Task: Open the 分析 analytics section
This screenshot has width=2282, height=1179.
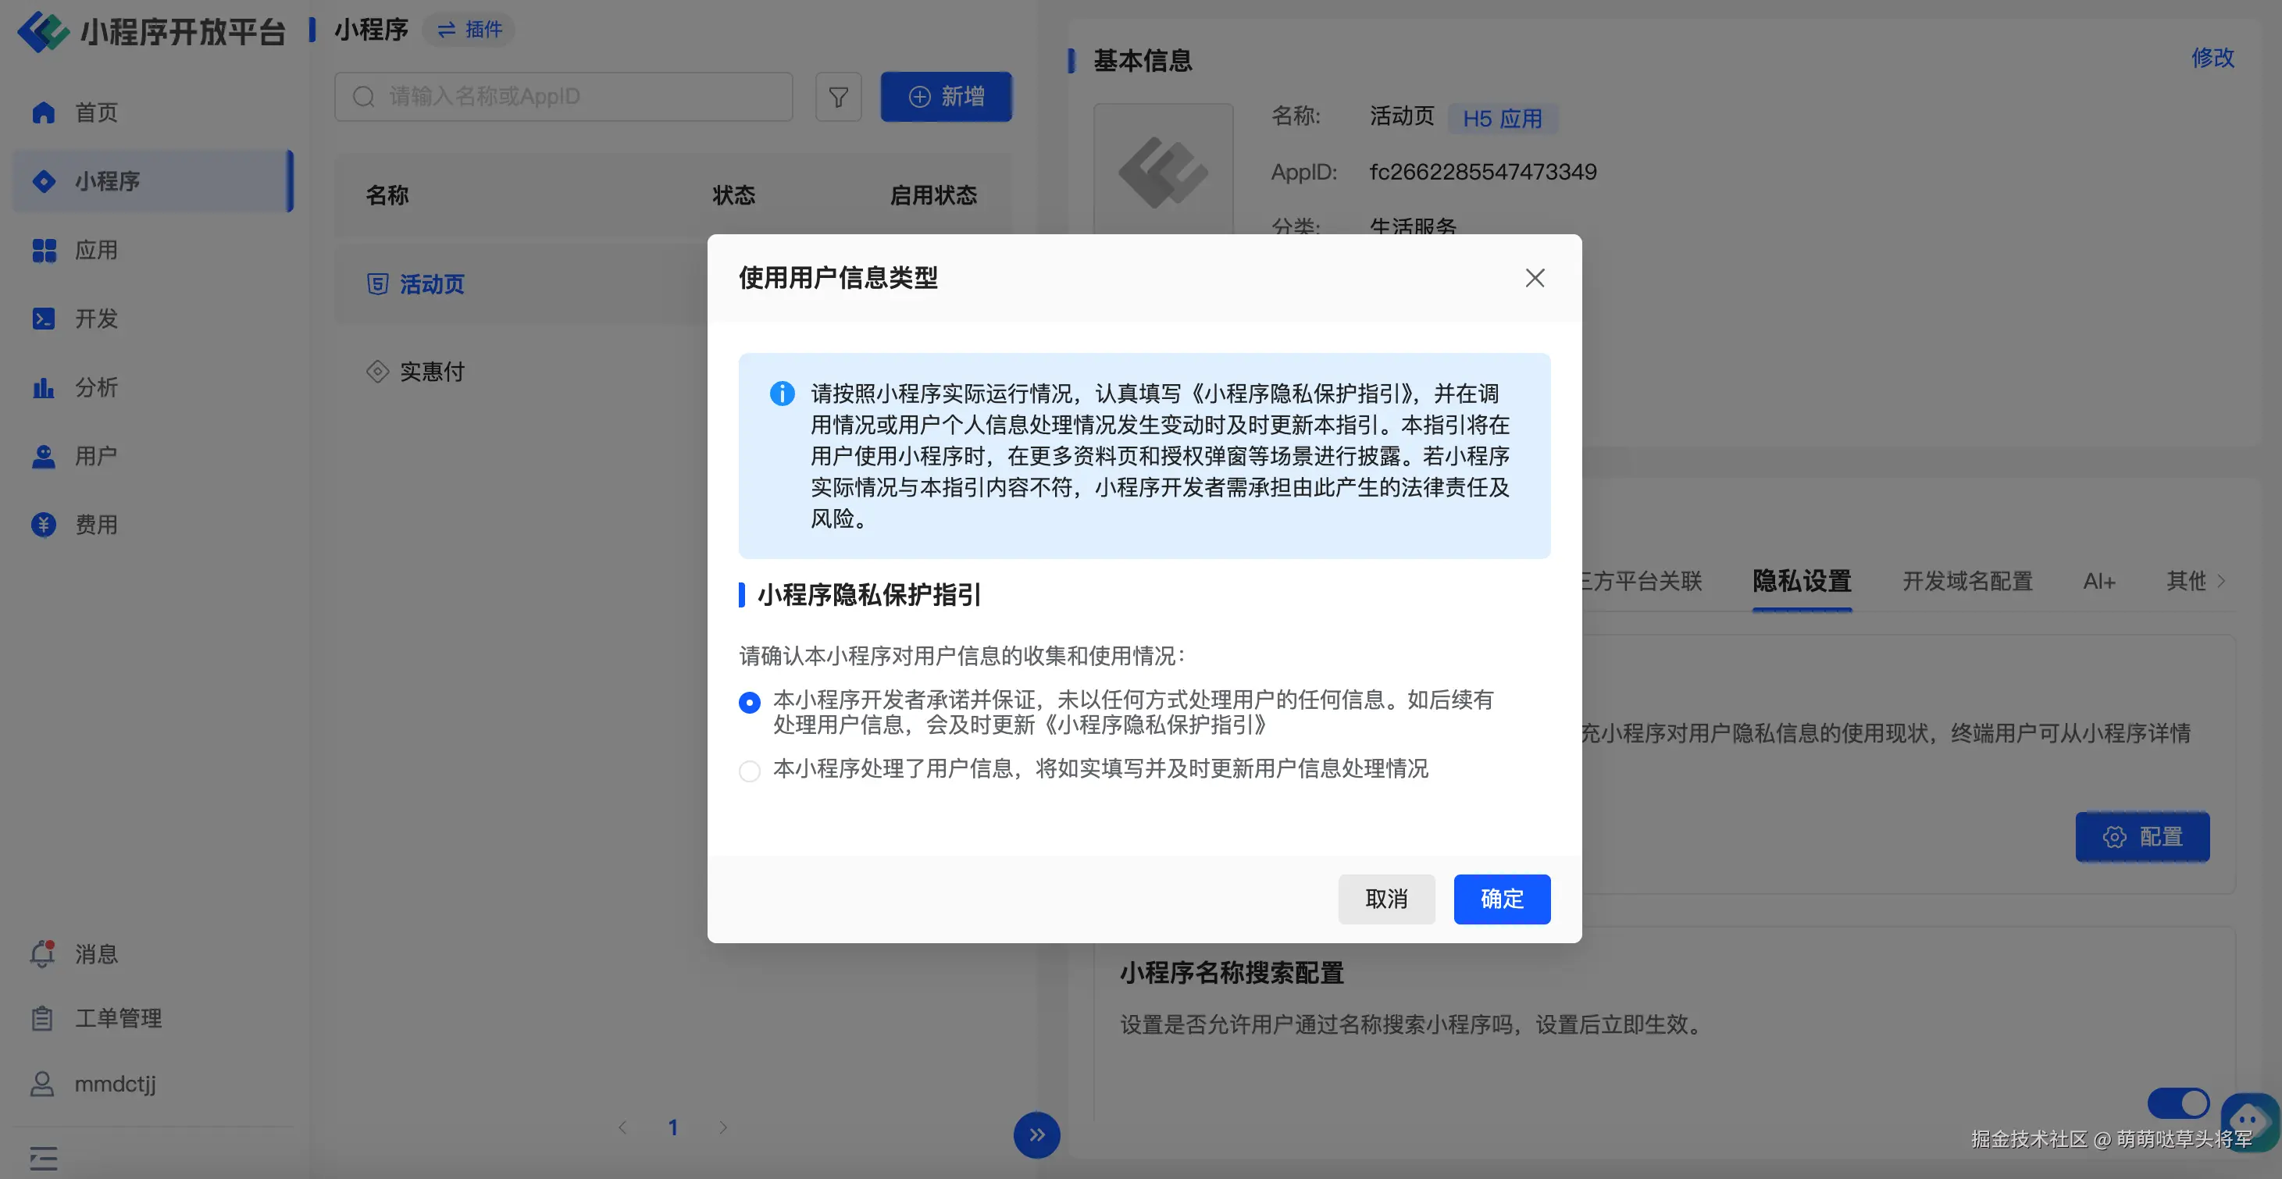Action: pyautogui.click(x=96, y=387)
